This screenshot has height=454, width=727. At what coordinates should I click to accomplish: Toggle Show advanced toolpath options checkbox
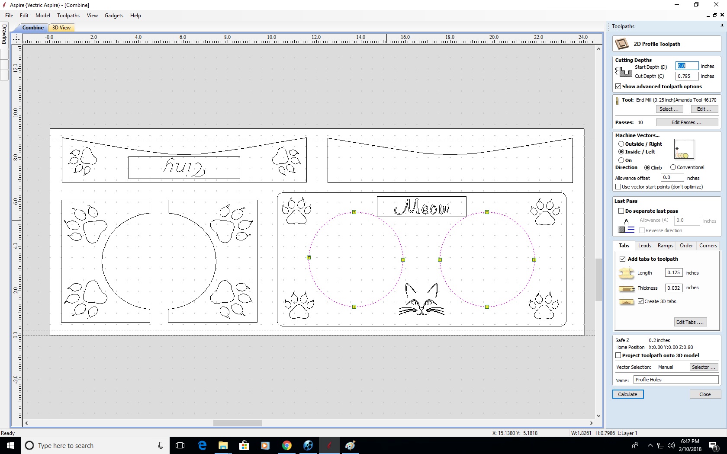point(618,86)
